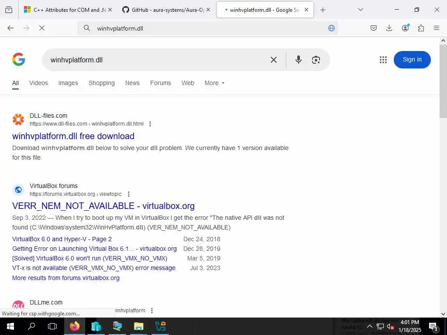Select the Forums search filter

161,83
